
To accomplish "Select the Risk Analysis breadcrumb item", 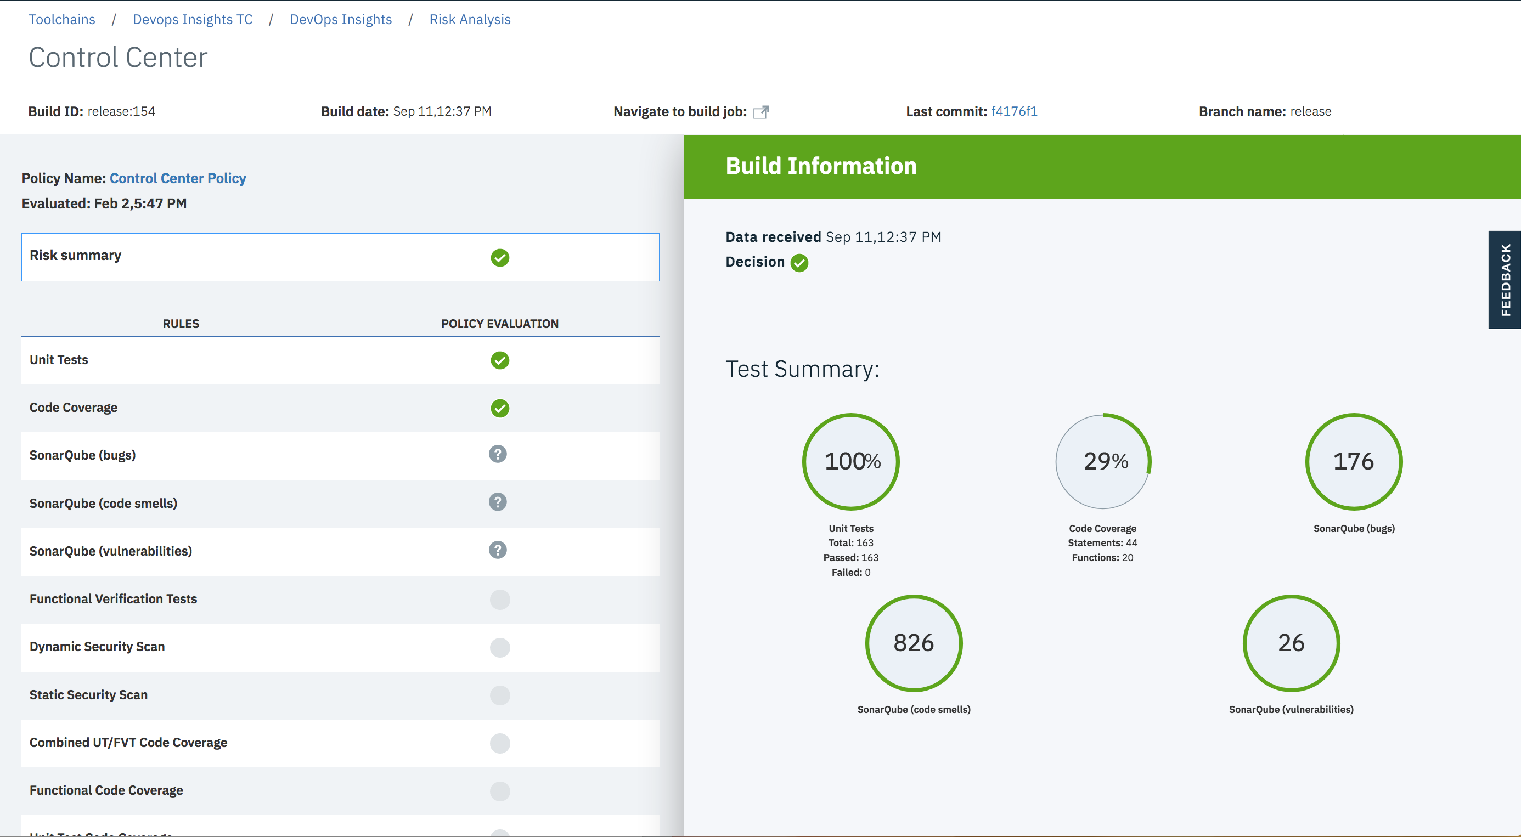I will point(469,20).
